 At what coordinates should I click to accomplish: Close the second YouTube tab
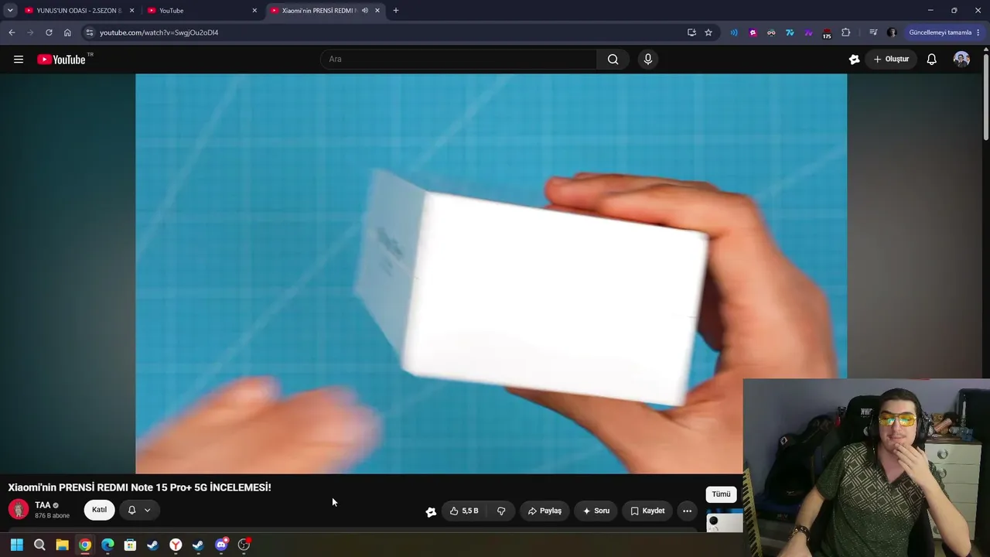coord(254,11)
